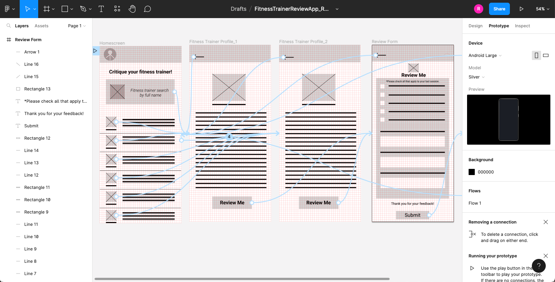Open the Android Large device dropdown
555x282 pixels.
point(485,55)
